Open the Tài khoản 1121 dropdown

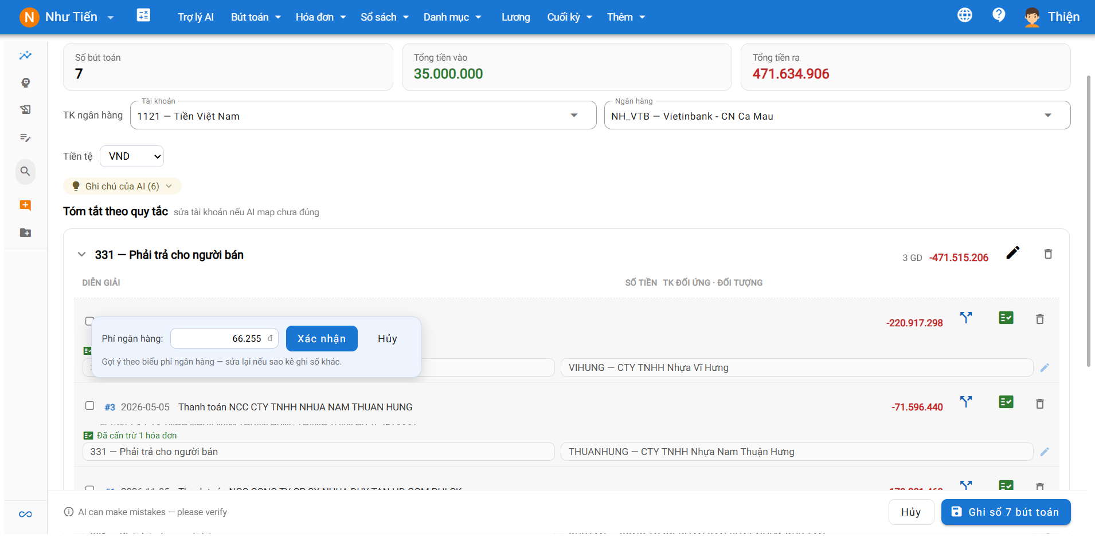click(363, 116)
